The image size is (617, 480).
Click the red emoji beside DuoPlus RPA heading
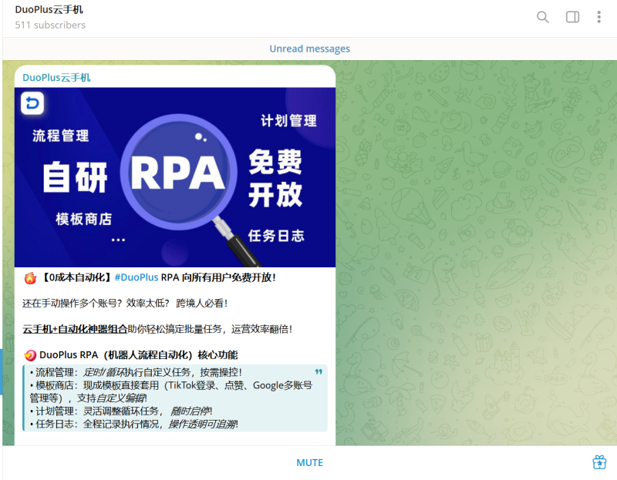[30, 355]
